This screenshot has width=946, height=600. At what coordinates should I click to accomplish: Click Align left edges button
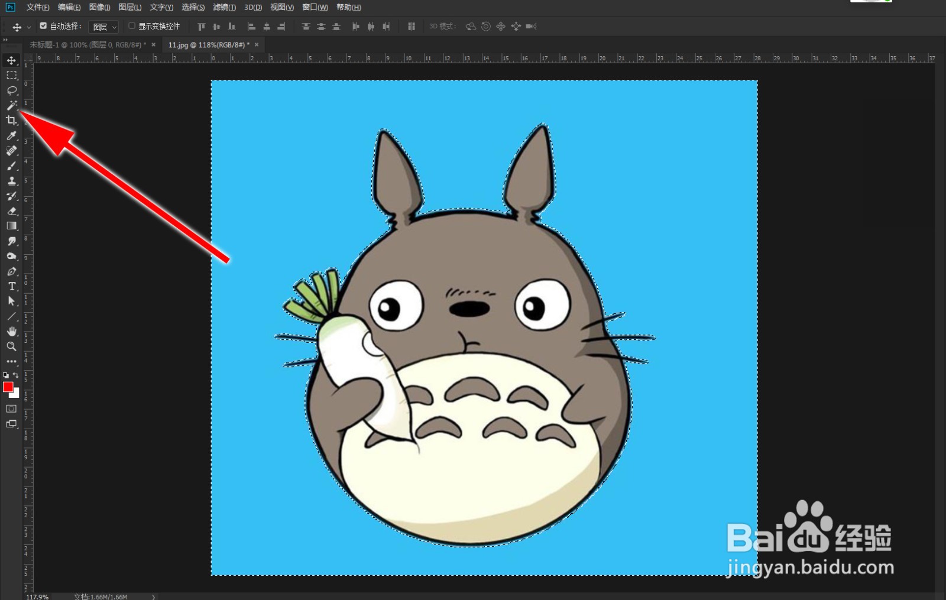point(251,27)
